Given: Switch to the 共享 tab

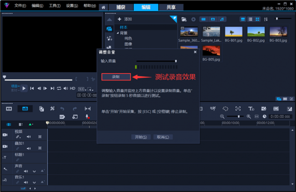Looking at the screenshot, I should (171, 7).
